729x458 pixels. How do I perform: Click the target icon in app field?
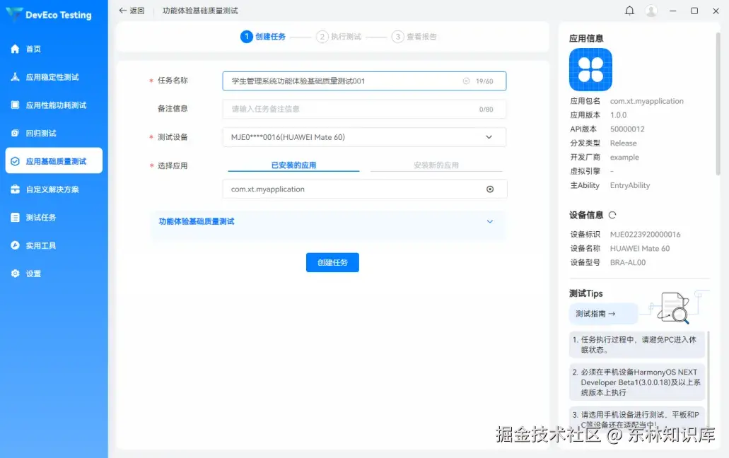coord(490,189)
